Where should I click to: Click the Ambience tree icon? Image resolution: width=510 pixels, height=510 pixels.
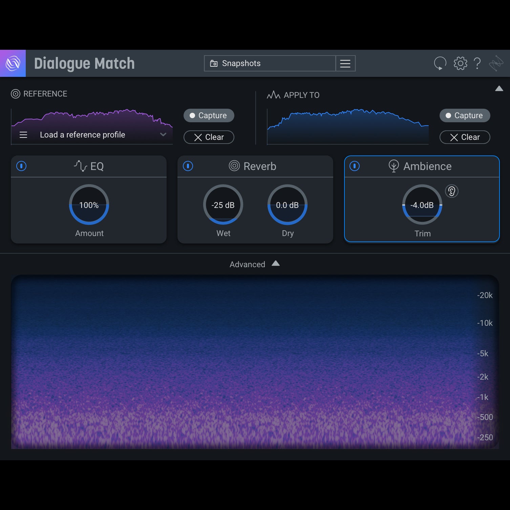point(394,166)
